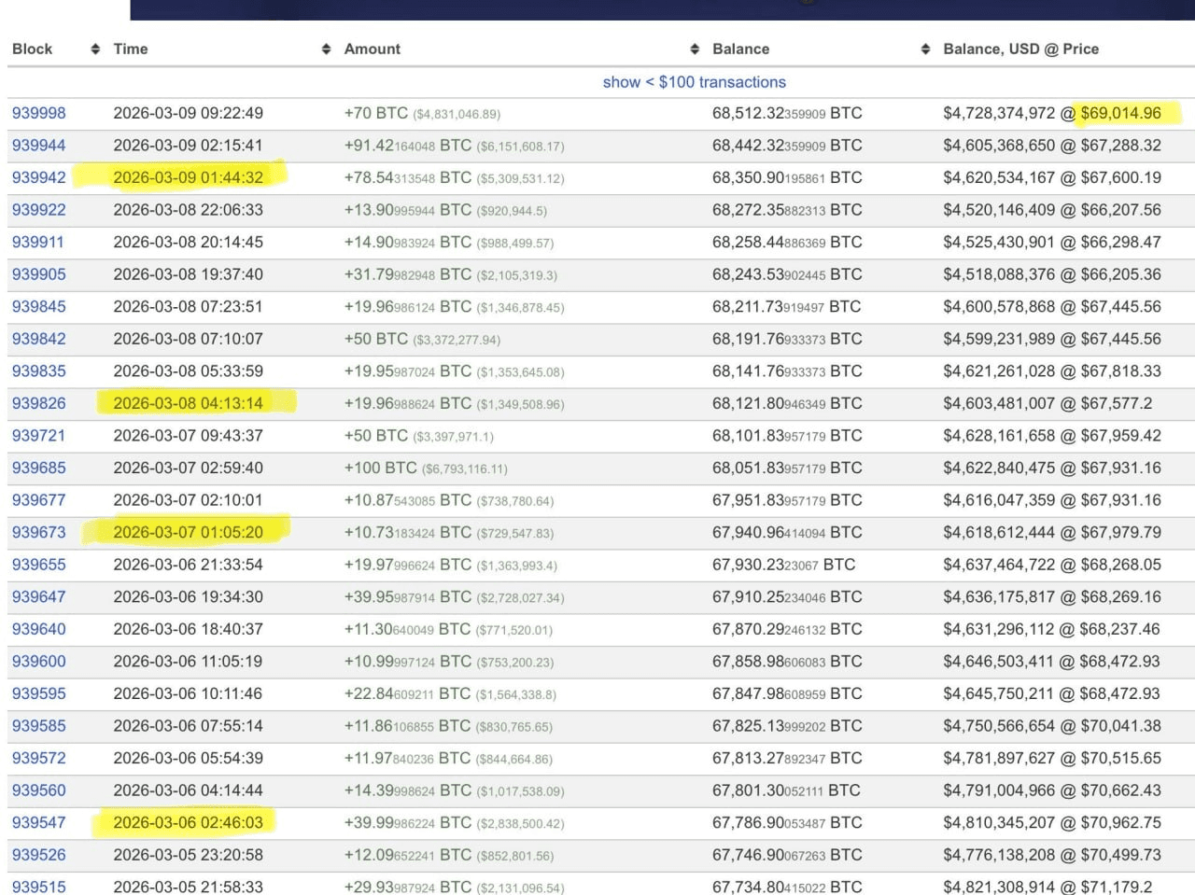Click the Amount column header label
1195x895 pixels.
click(x=372, y=49)
